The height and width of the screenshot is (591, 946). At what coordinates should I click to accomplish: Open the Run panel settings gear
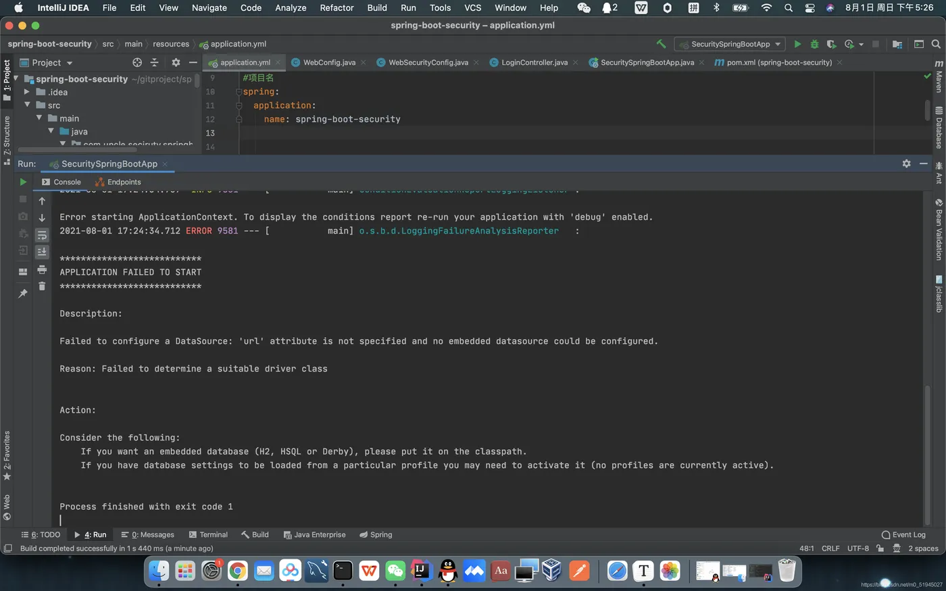tap(906, 163)
